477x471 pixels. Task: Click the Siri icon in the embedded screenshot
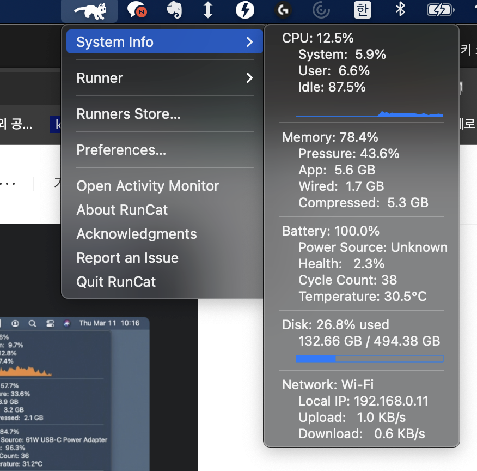(x=67, y=323)
